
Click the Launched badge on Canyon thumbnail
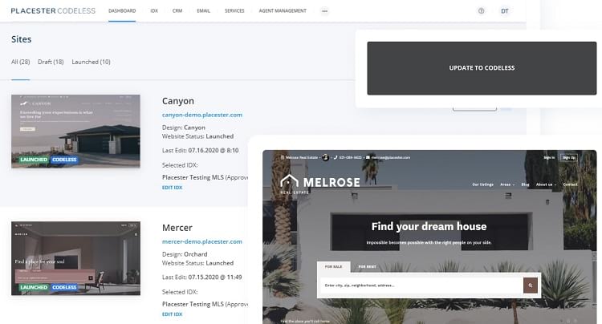click(x=34, y=160)
